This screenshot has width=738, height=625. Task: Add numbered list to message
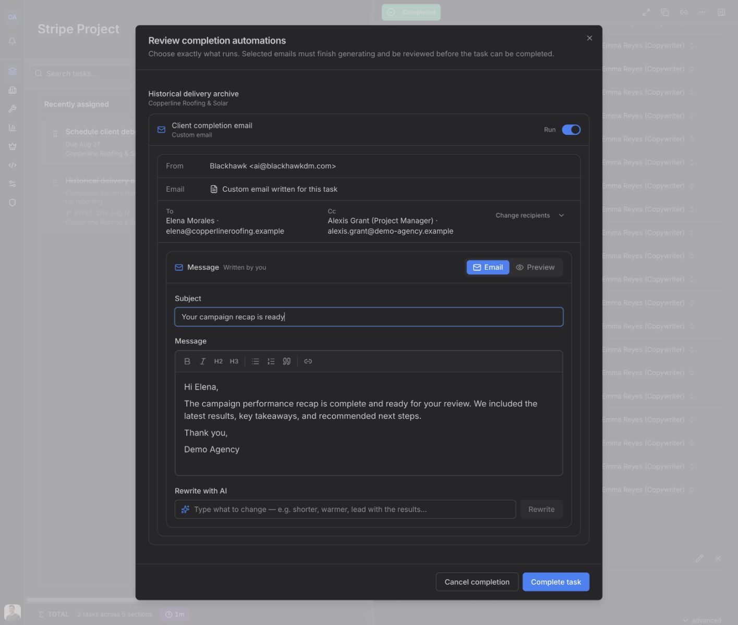pyautogui.click(x=271, y=361)
